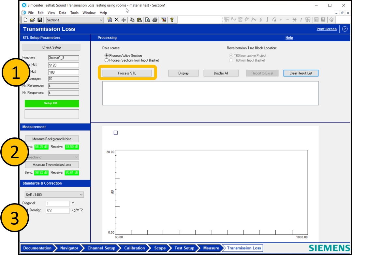Click the grey floppy save-data icon
Viewport: 366px width, 255px height.
(323, 20)
